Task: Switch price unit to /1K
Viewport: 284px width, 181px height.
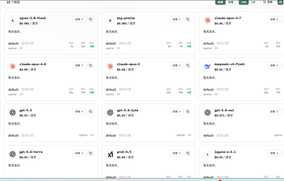Action: point(253,2)
